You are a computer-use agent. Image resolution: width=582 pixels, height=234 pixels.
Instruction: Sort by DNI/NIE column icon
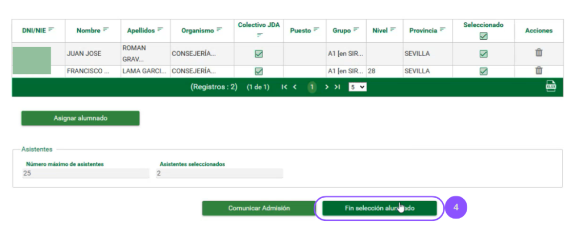pyautogui.click(x=51, y=29)
